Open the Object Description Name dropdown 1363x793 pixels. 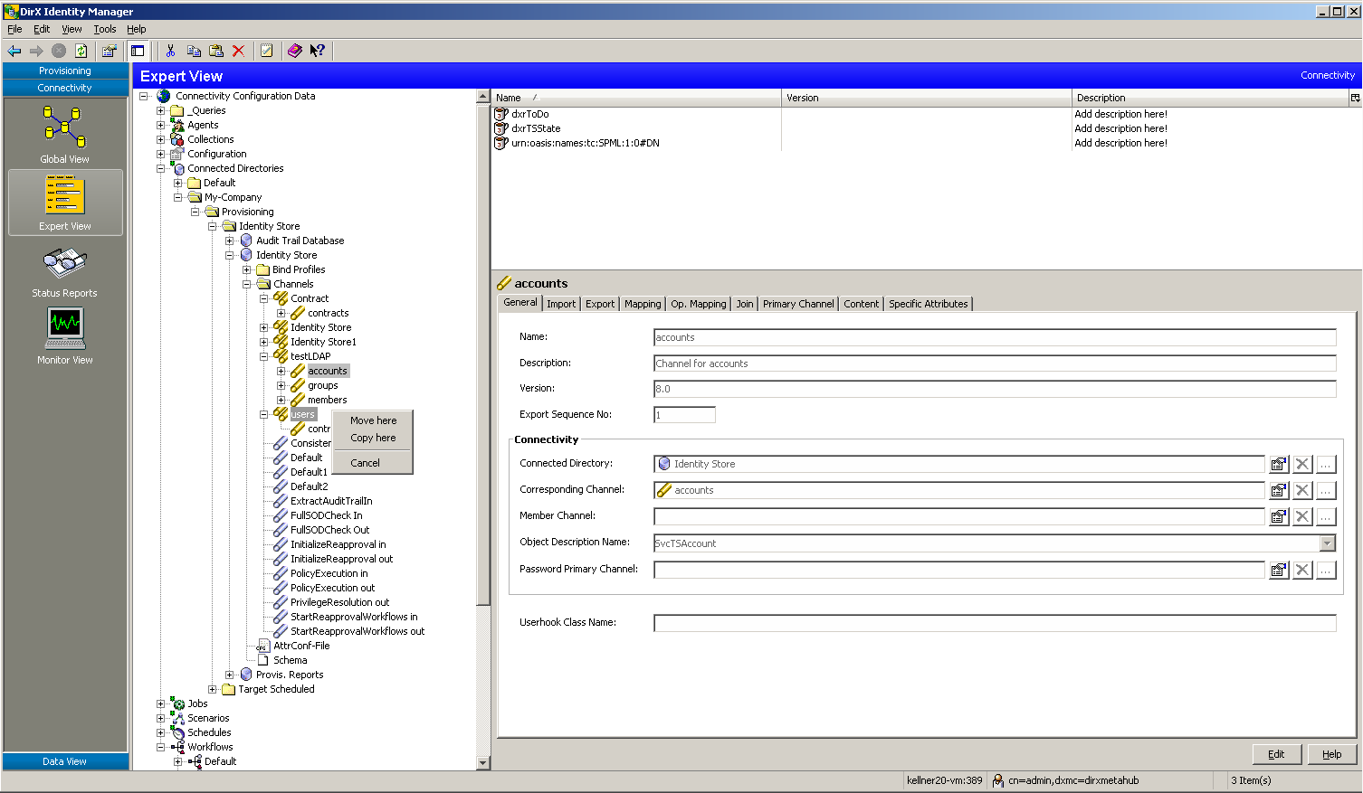[x=1327, y=543]
